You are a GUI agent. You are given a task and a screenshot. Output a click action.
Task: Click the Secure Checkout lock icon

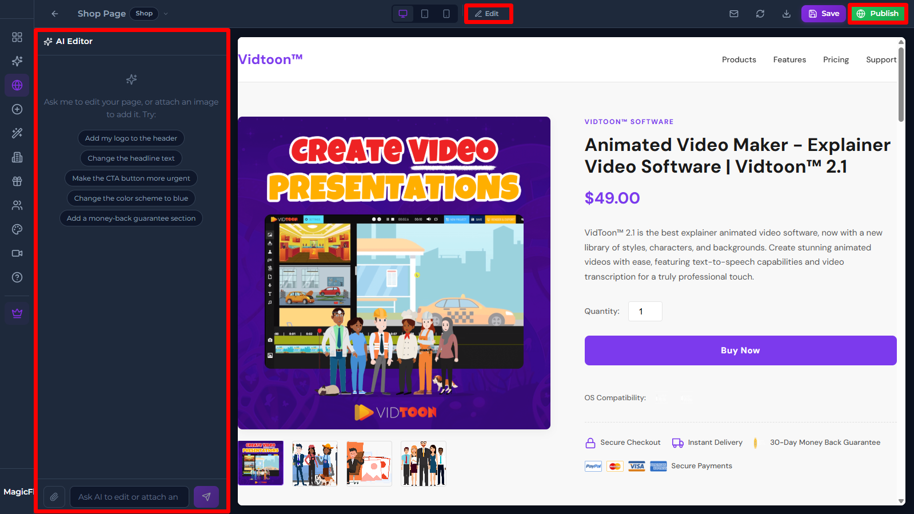coord(590,443)
